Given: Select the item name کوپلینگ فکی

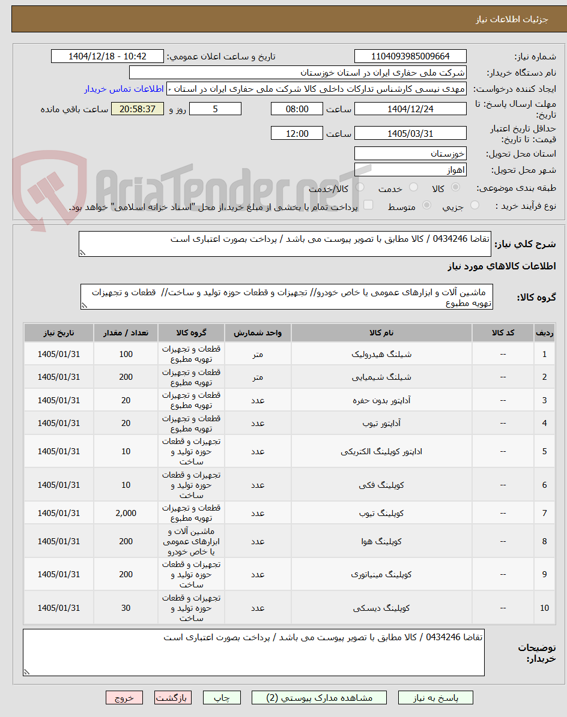Looking at the screenshot, I should coord(381,485).
